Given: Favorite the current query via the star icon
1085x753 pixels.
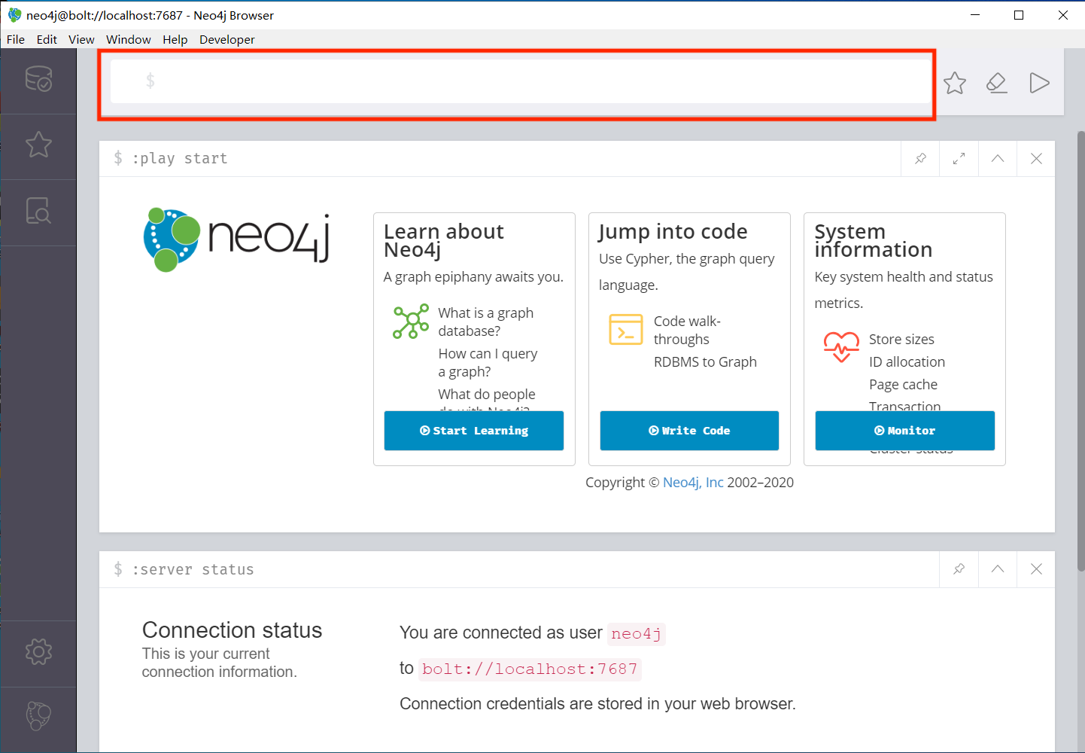Looking at the screenshot, I should (954, 83).
